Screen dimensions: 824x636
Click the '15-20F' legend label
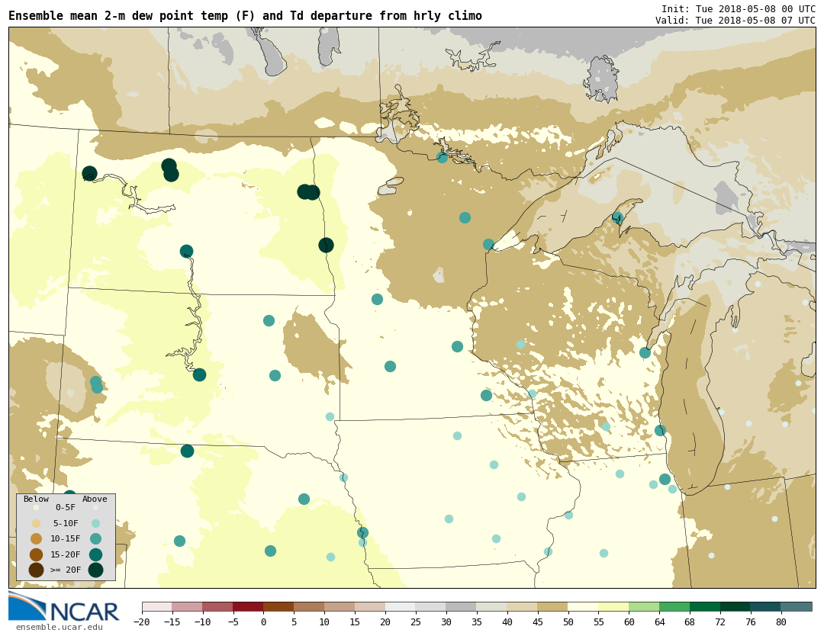coord(66,554)
